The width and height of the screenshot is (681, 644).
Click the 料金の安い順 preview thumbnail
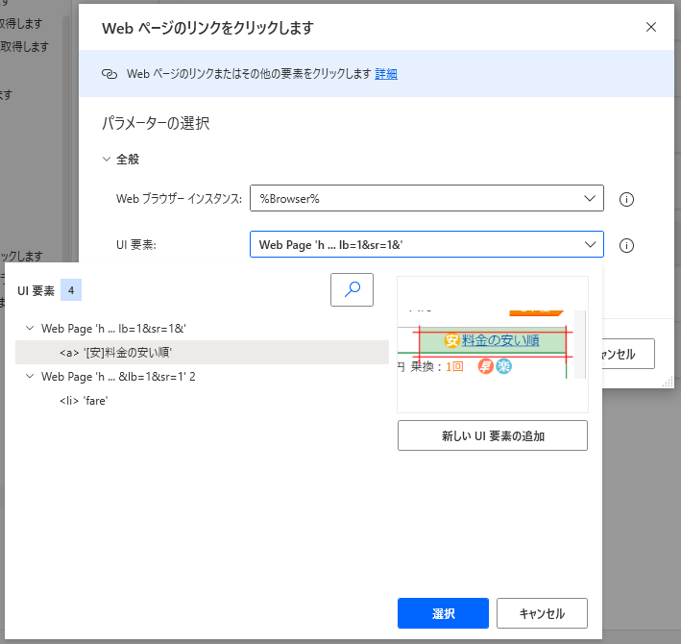click(492, 342)
